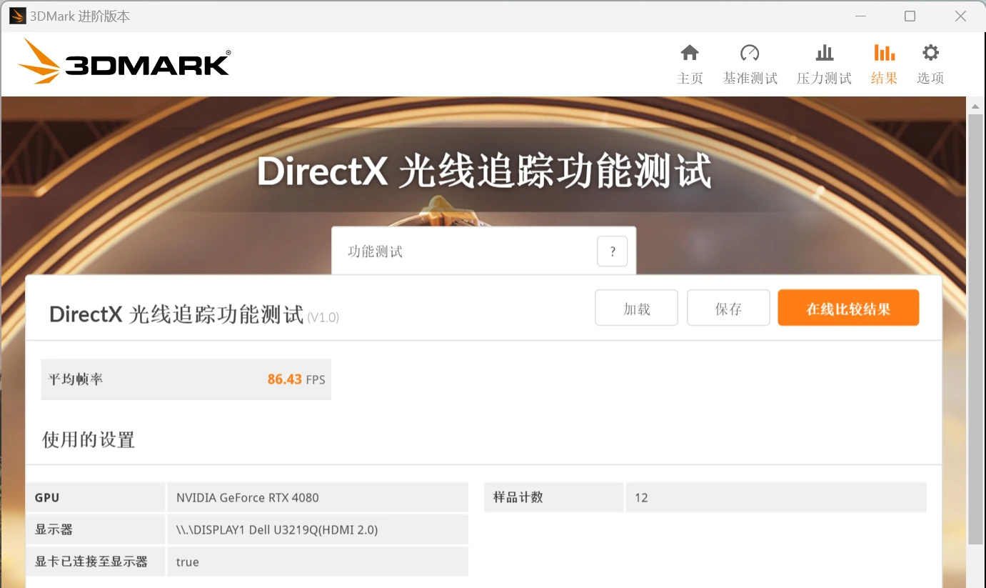Click the question mark help button
The width and height of the screenshot is (986, 588).
point(612,251)
